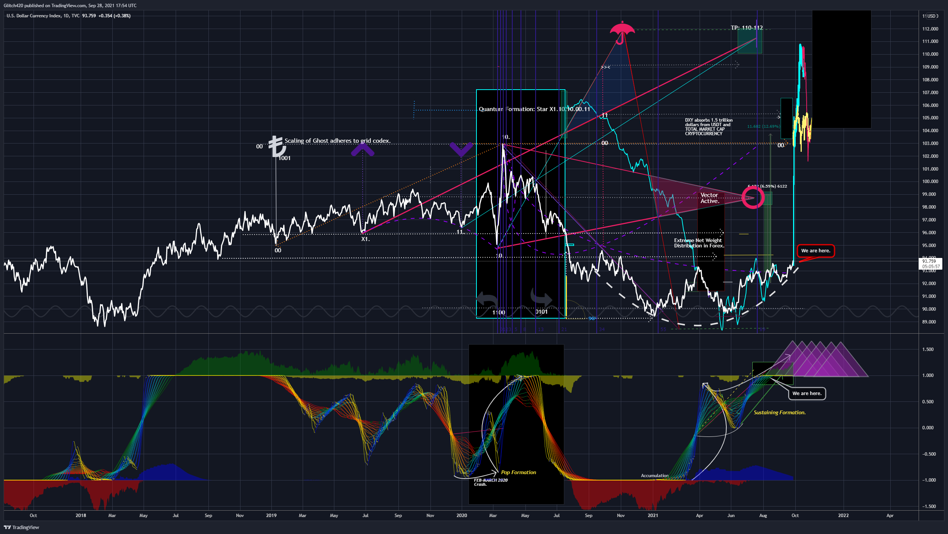Image resolution: width=948 pixels, height=534 pixels.
Task: Click the 100.000 price axis label
Action: coord(930,182)
